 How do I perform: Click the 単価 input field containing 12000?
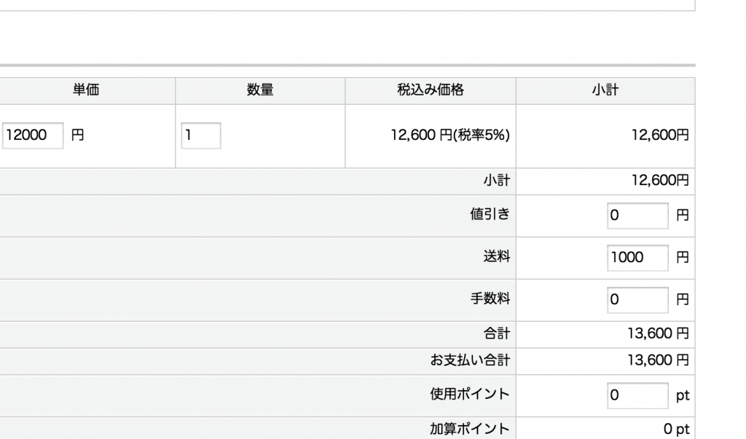32,135
